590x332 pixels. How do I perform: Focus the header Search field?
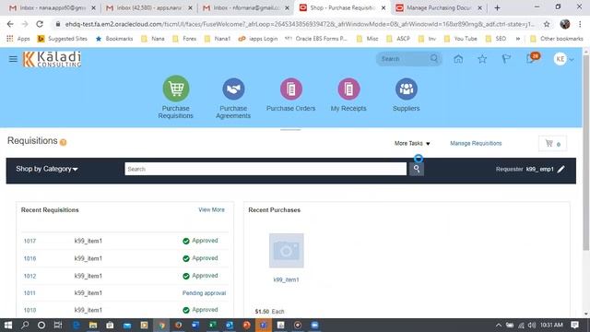coord(405,59)
